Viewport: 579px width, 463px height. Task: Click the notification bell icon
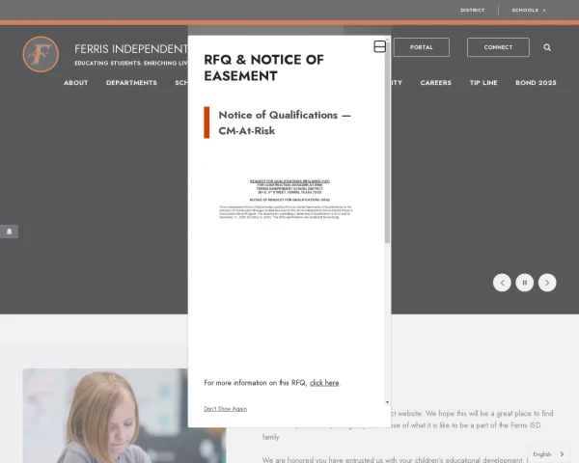[x=10, y=231]
